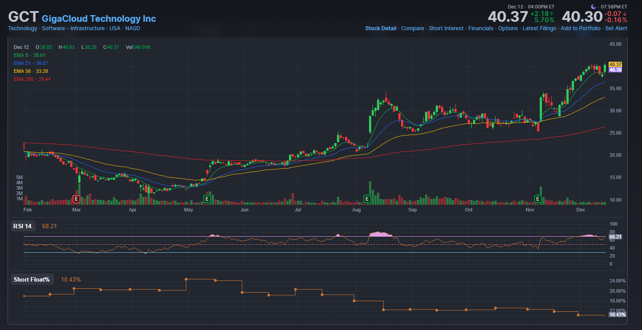Click the GCT ticker symbol

(x=24, y=17)
